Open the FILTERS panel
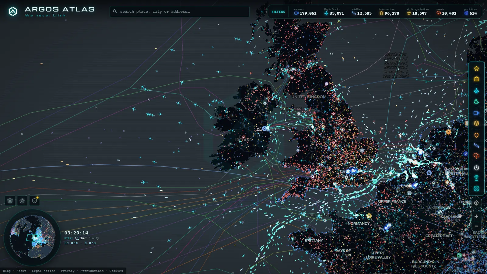This screenshot has height=274, width=487. (x=278, y=12)
